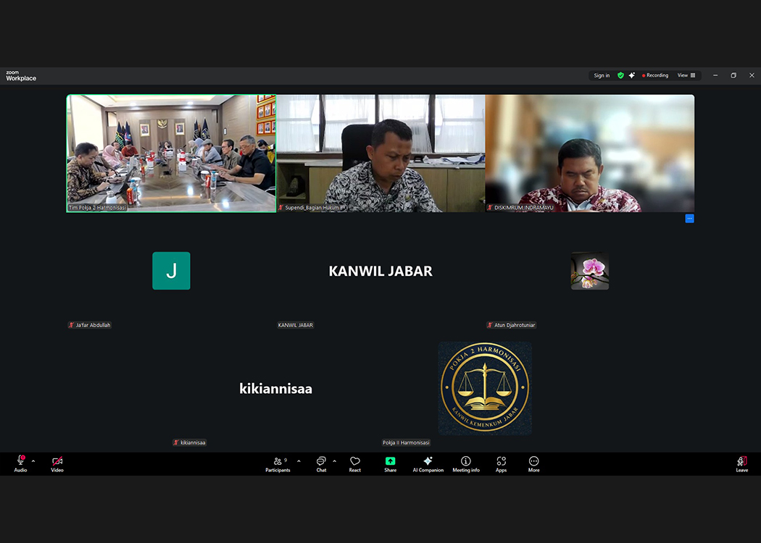Viewport: 761px width, 543px height.
Task: Toggle the Audio microphone mute
Action: tap(20, 464)
